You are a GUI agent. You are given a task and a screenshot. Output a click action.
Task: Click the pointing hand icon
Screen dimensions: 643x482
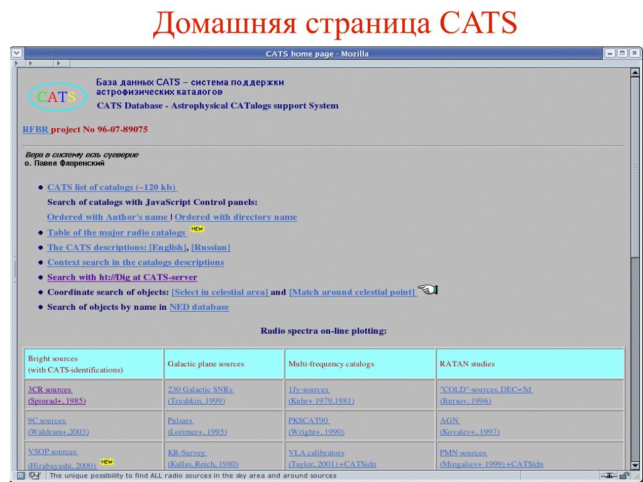pos(427,290)
